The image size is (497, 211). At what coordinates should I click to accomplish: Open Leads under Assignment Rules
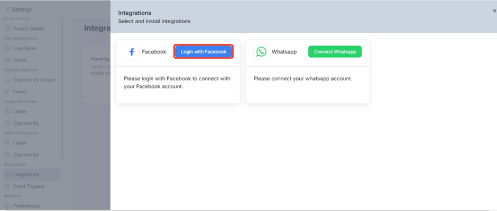tap(20, 111)
